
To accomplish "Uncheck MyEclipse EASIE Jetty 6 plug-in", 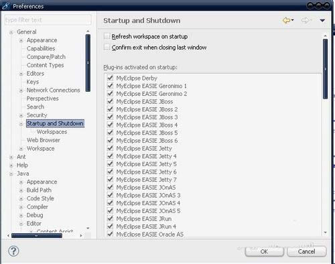I will point(110,172).
